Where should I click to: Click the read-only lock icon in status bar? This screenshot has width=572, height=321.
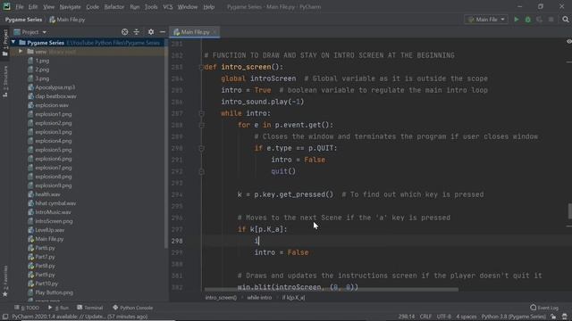tap(553, 317)
